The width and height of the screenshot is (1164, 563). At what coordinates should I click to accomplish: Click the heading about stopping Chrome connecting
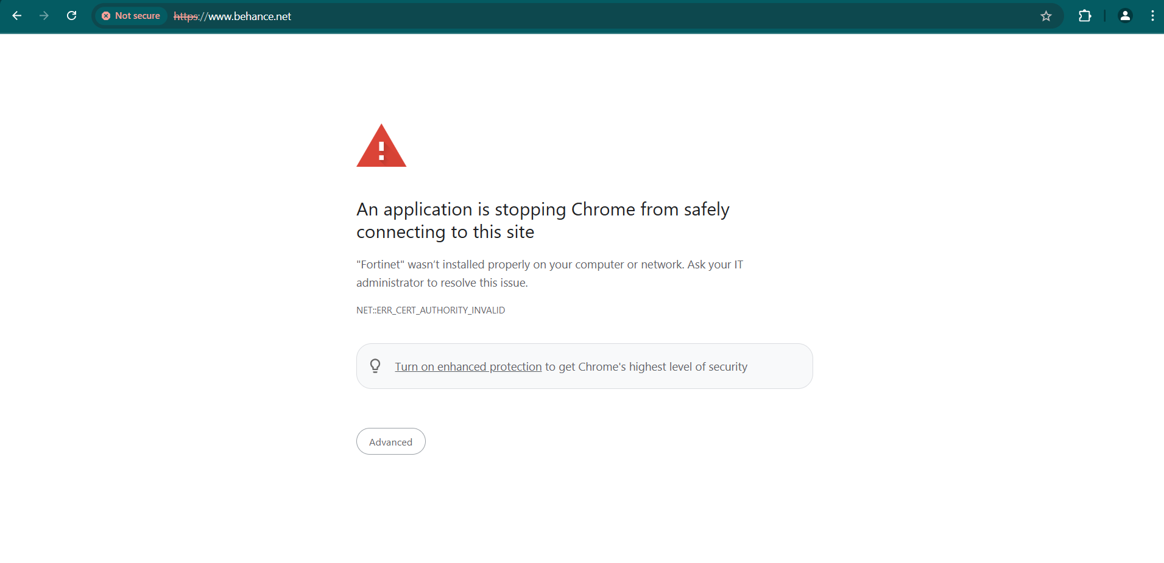click(543, 220)
